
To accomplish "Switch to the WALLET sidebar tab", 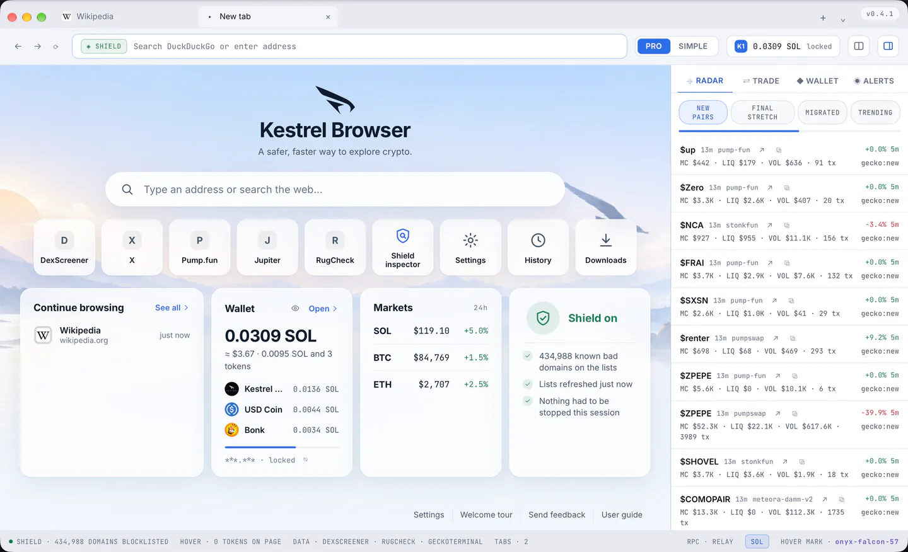I will [817, 81].
